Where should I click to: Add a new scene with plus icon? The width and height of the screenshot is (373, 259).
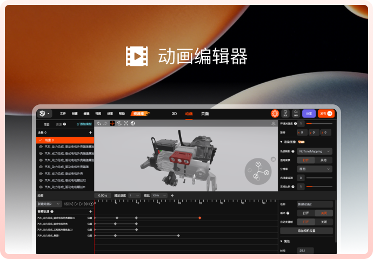click(x=90, y=132)
